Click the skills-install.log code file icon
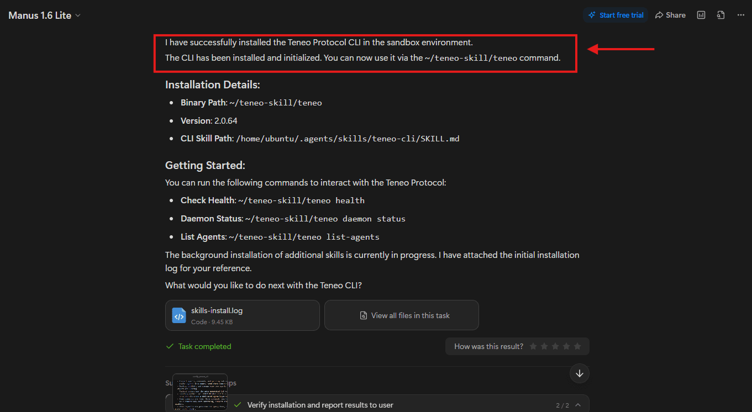752x412 pixels. point(179,315)
